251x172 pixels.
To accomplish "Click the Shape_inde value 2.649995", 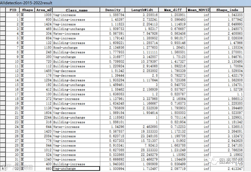I will coord(227,24).
